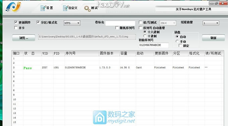This screenshot has height=126, width=228.
Task: Click the 端口 column header
Action: [17, 53]
